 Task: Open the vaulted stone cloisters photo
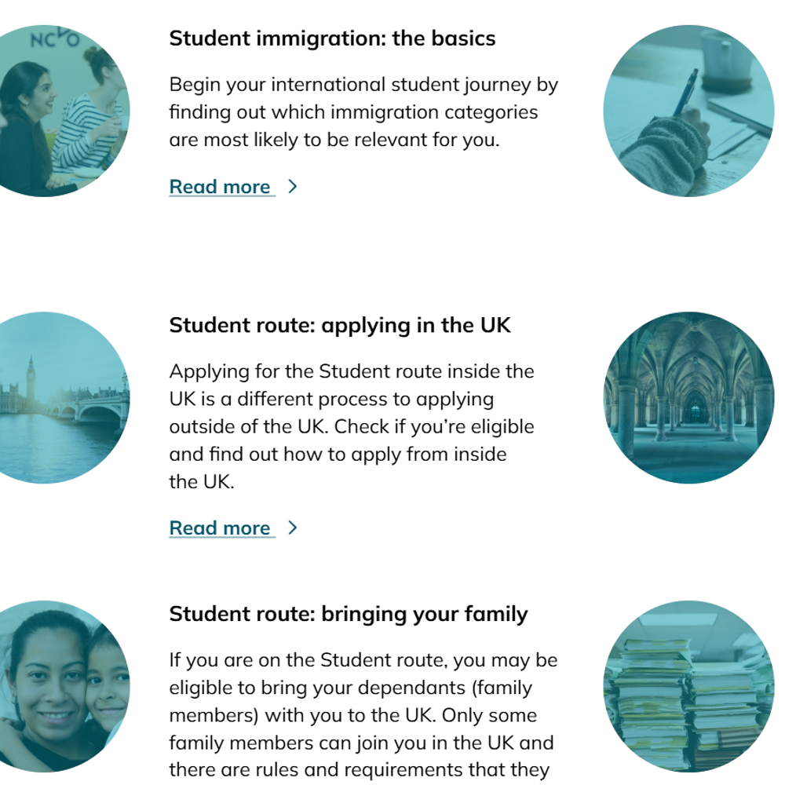688,397
